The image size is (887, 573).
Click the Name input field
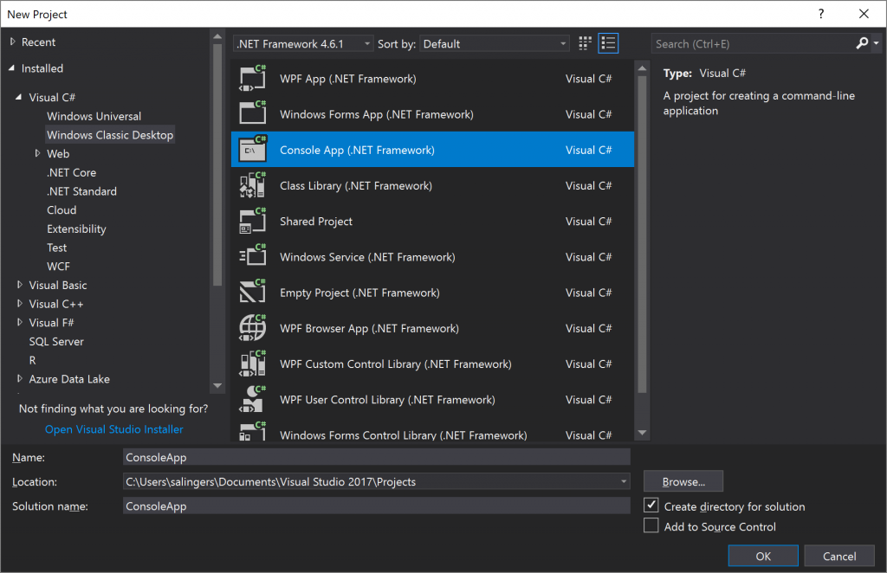coord(376,457)
